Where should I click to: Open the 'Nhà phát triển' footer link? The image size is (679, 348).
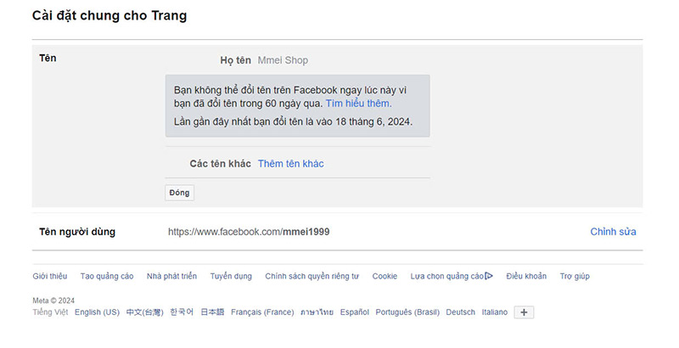point(171,277)
